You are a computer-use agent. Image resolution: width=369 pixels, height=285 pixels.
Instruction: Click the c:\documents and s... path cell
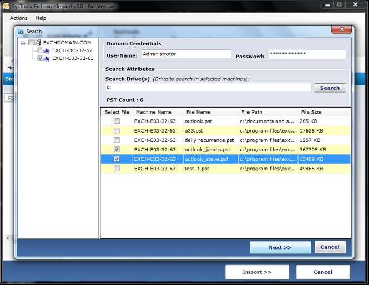coord(267,121)
